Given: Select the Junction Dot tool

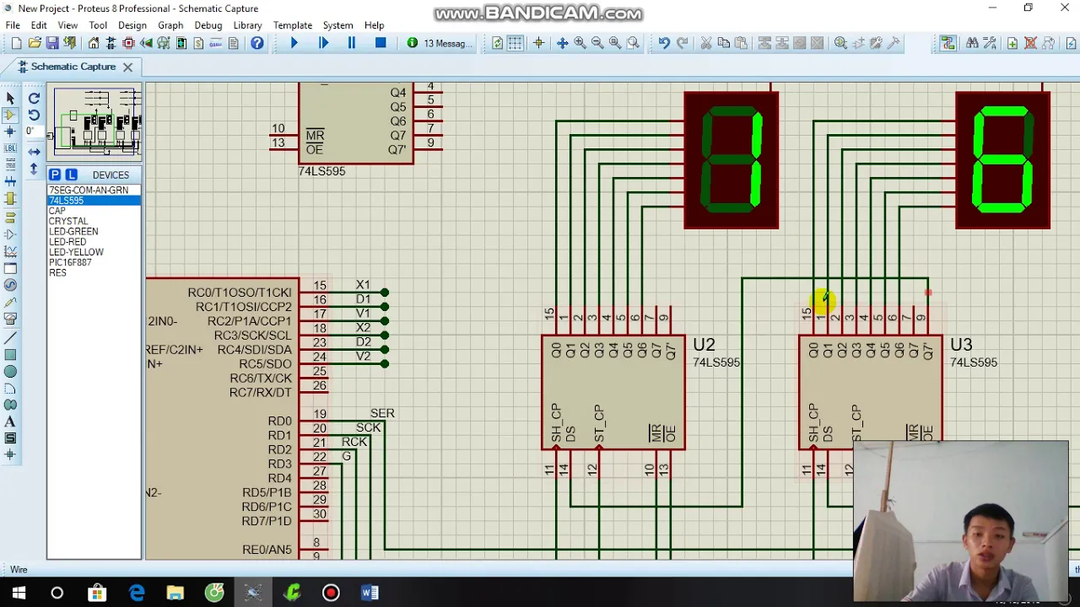Looking at the screenshot, I should [x=10, y=132].
